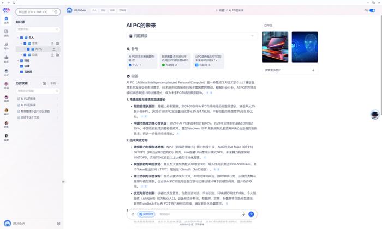Click the export button above the images
The image size is (382, 229).
pyautogui.click(x=268, y=25)
